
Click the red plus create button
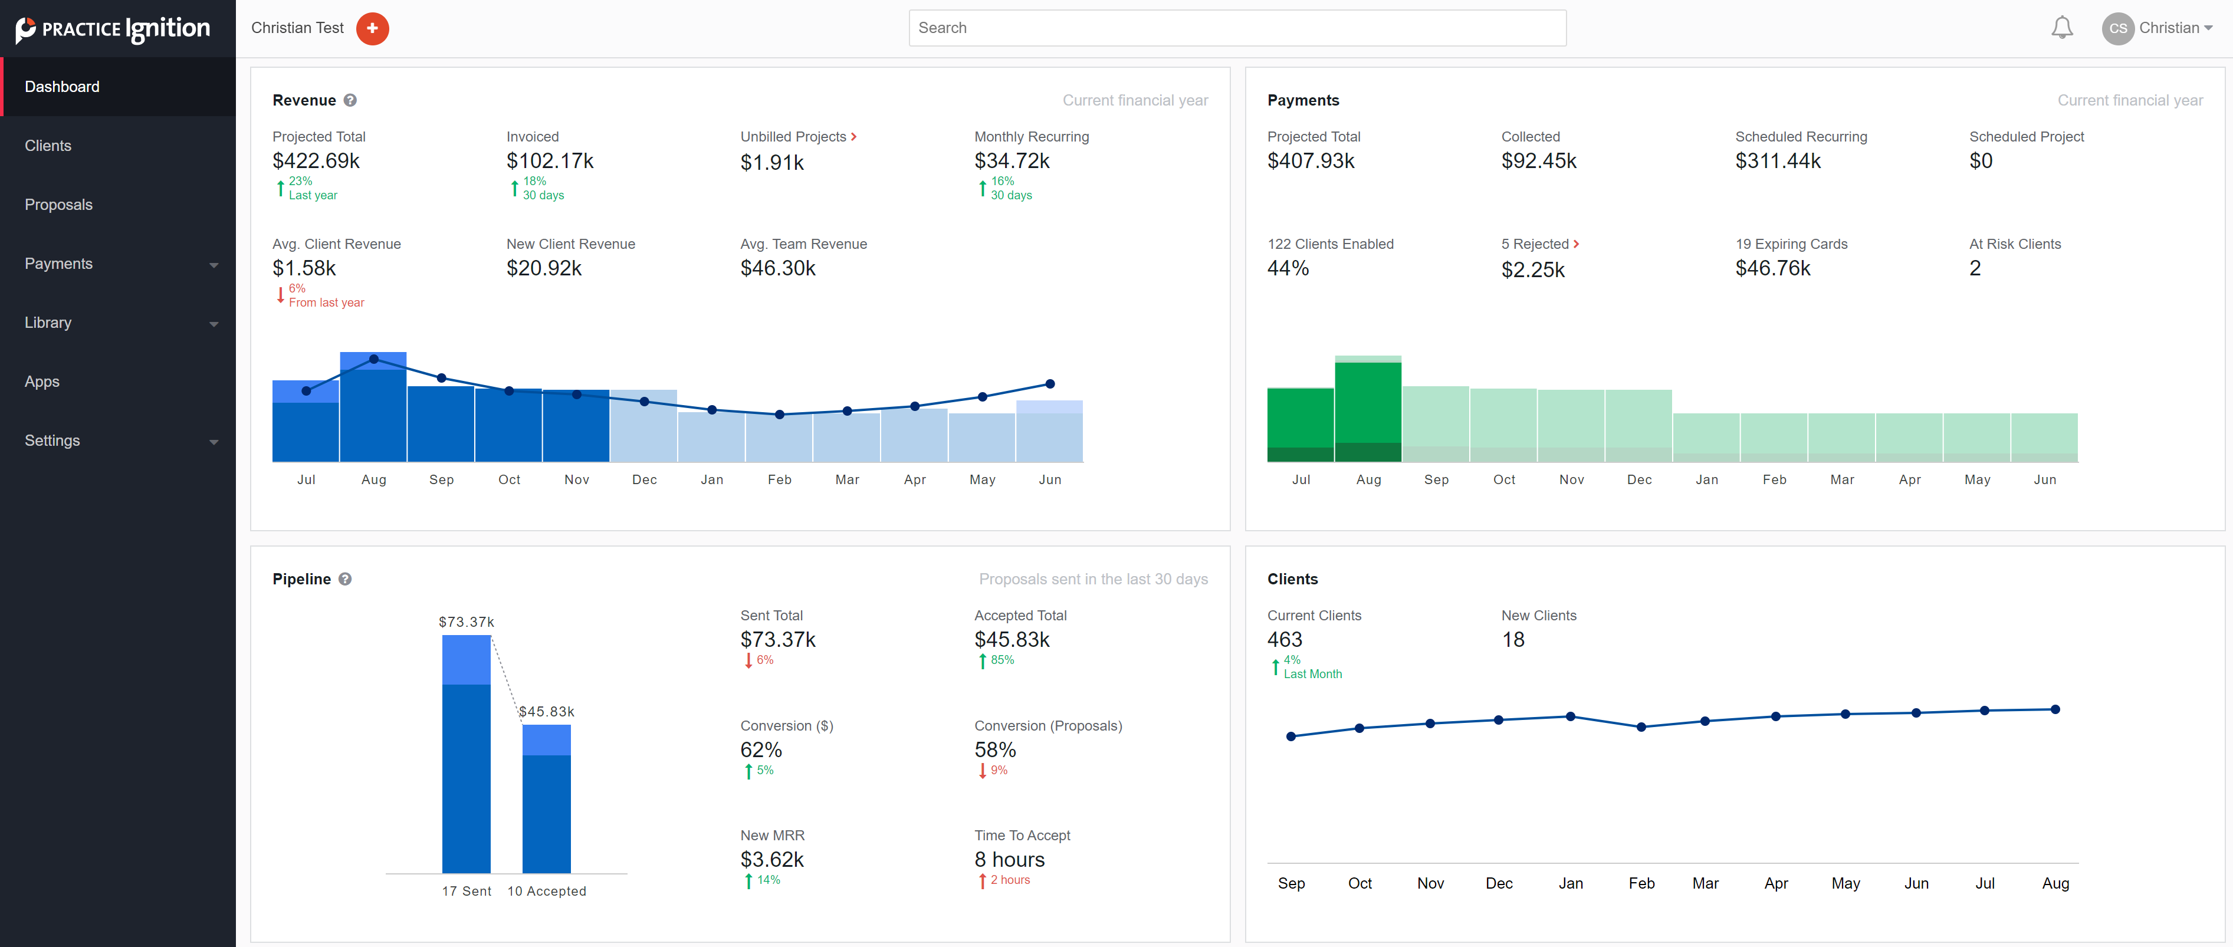[x=372, y=28]
